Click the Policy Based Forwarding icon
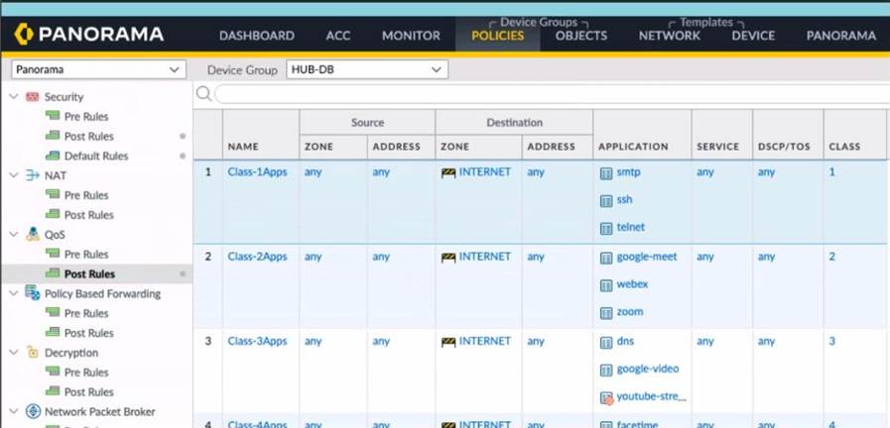The image size is (890, 428). click(32, 294)
